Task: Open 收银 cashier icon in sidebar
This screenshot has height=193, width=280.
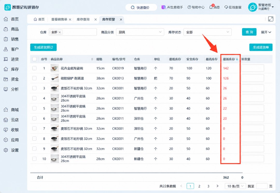Action: 6,130
